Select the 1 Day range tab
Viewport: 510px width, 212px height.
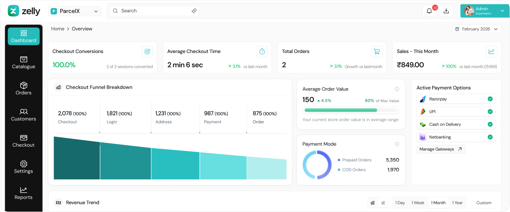pos(400,203)
